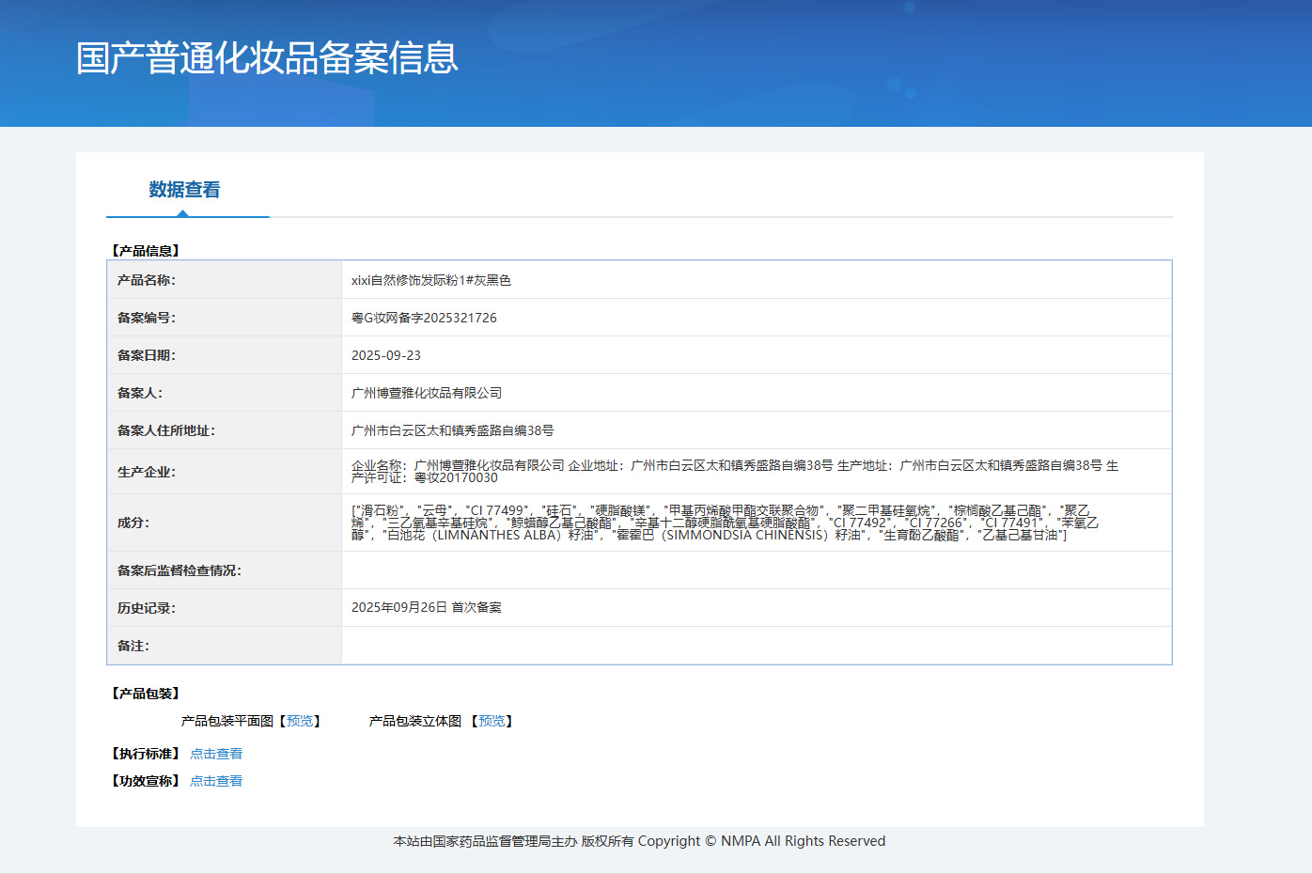Select product name value xixi自然修饰发际粉1#灰黑色
The image size is (1312, 874).
[x=431, y=280]
